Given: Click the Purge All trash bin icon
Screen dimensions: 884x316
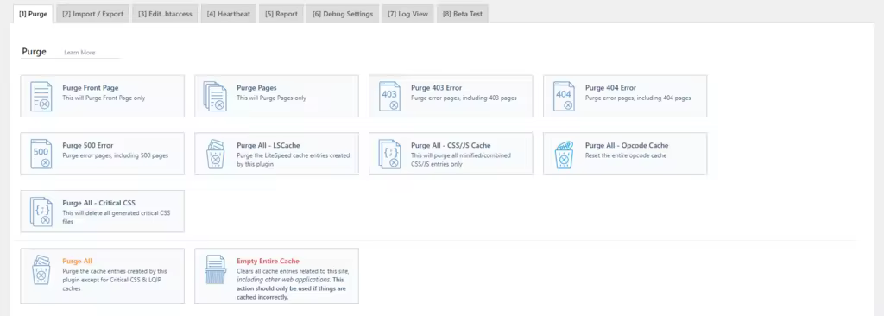Looking at the screenshot, I should (41, 269).
